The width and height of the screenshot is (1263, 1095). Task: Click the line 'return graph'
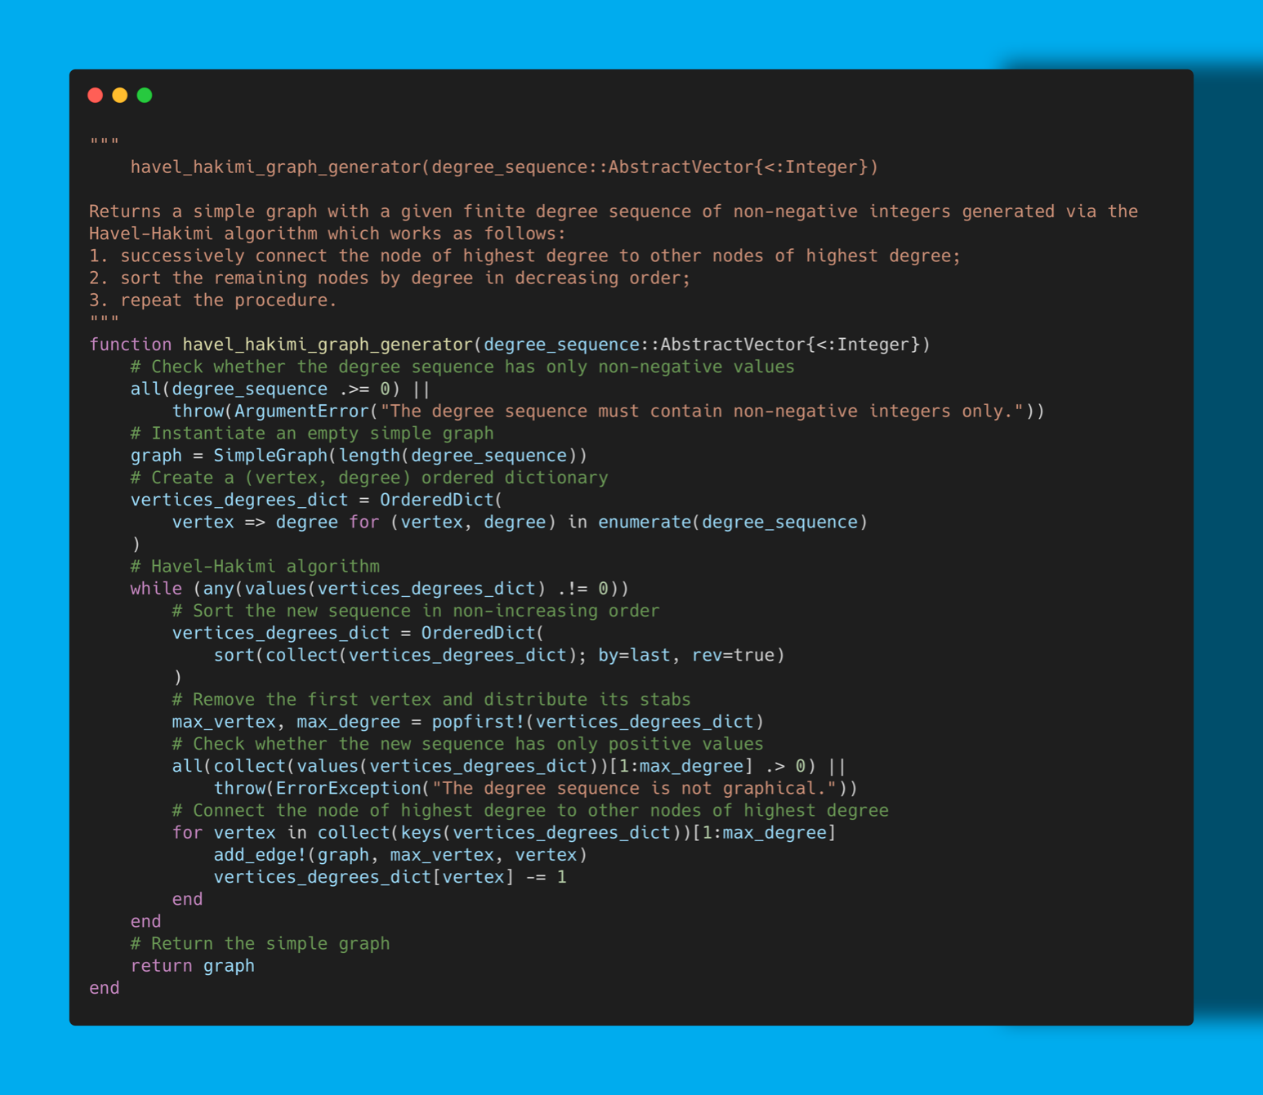point(193,966)
